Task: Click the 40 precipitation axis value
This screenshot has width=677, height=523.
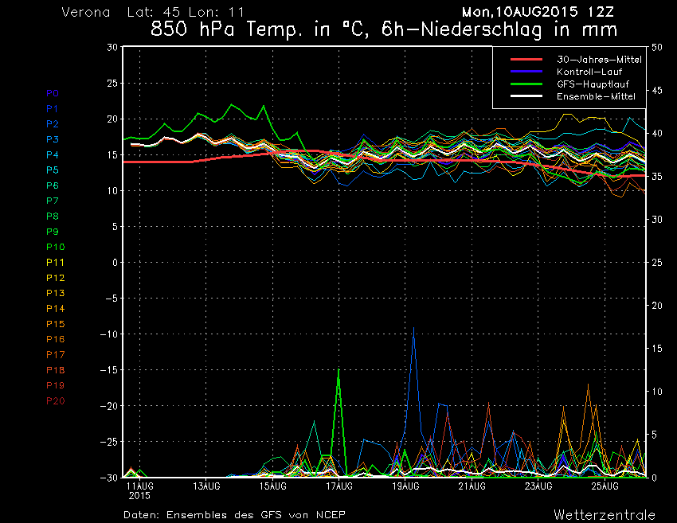Action: 657,134
